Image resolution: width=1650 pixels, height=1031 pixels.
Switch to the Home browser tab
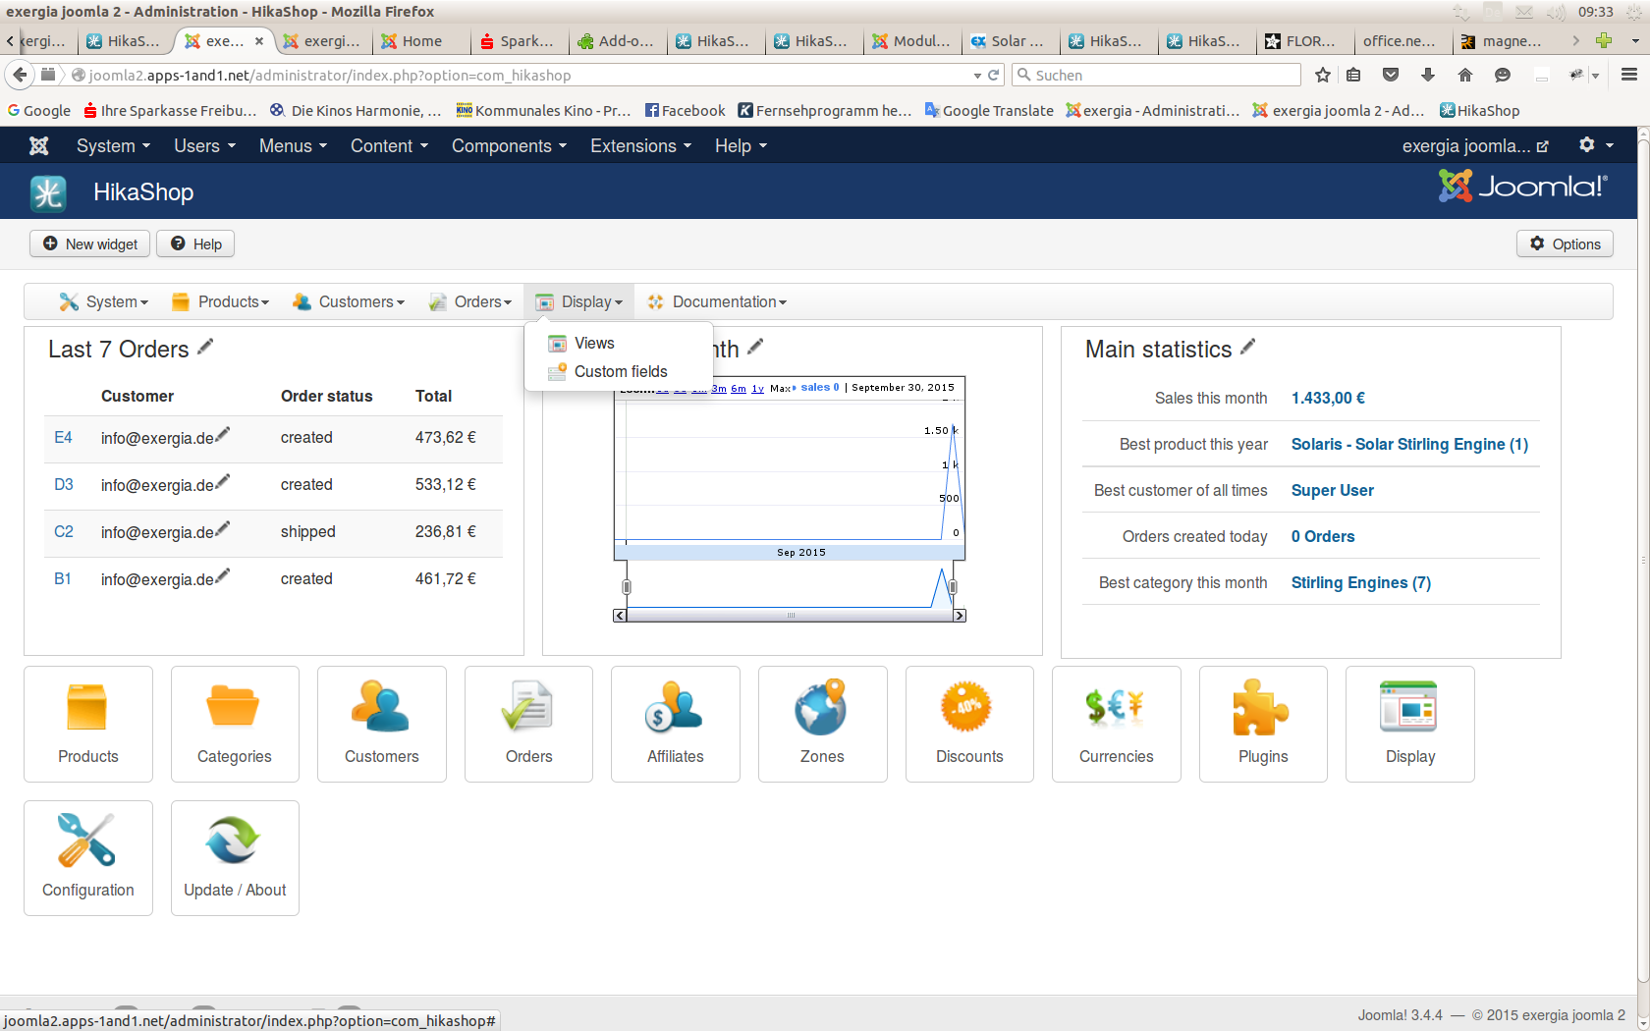[x=422, y=41]
